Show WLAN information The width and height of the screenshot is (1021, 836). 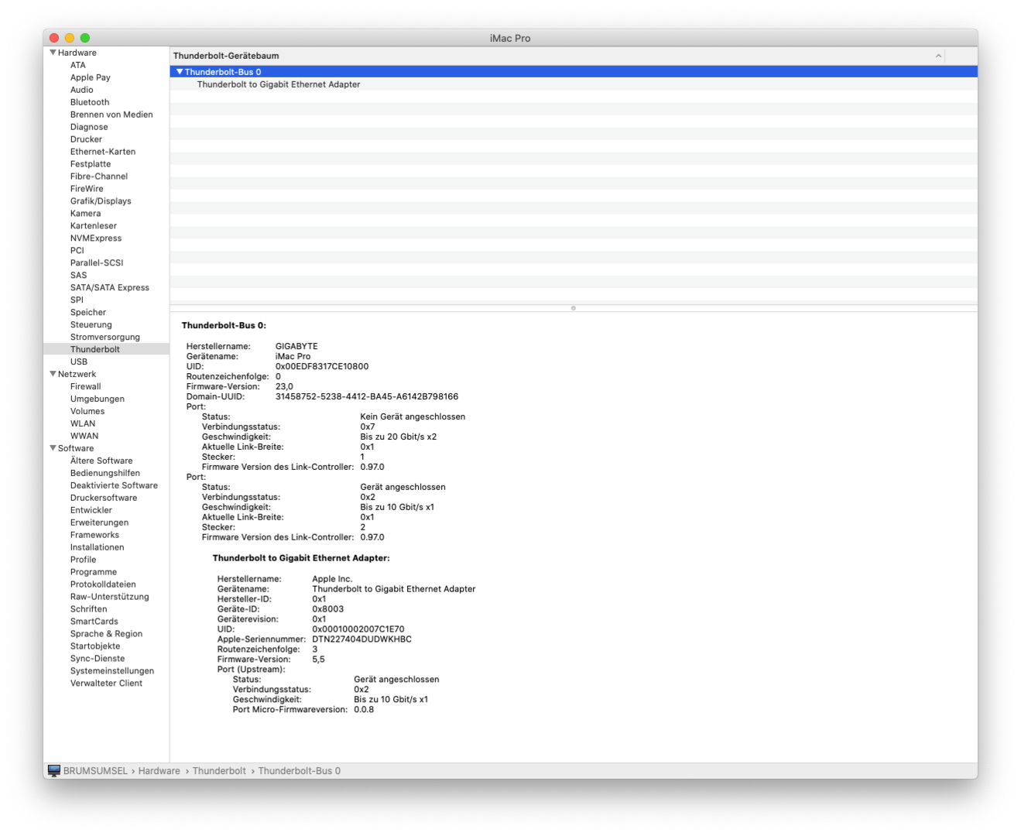83,423
